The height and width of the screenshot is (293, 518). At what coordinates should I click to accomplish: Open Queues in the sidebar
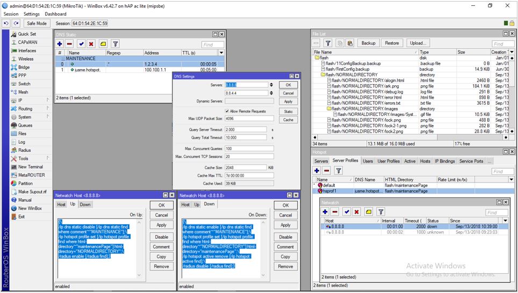[25, 126]
